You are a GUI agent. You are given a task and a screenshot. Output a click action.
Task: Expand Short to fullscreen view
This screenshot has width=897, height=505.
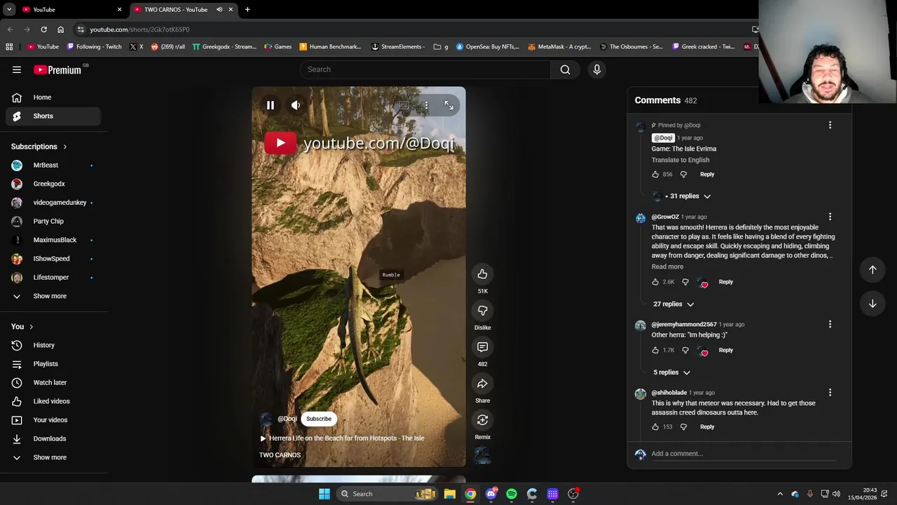coord(448,105)
